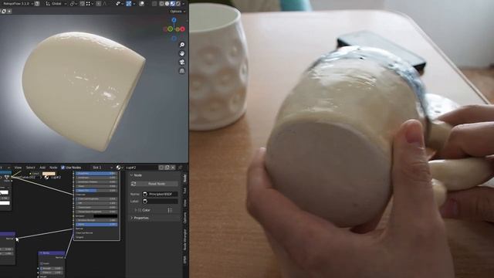Toggle the blue highlighted gizmo display button

click(x=129, y=4)
